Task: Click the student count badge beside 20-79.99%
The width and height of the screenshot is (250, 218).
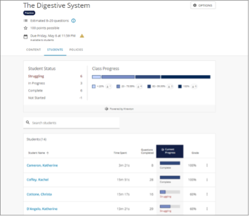Action: (139, 86)
